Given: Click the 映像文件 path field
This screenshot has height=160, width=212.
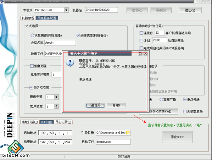Looking at the screenshot, I should click(53, 54).
